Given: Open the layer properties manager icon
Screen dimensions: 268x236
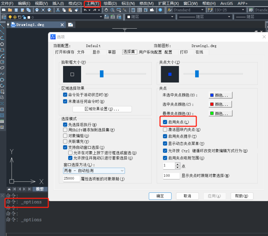Looking at the screenshot, I should 4,17.
